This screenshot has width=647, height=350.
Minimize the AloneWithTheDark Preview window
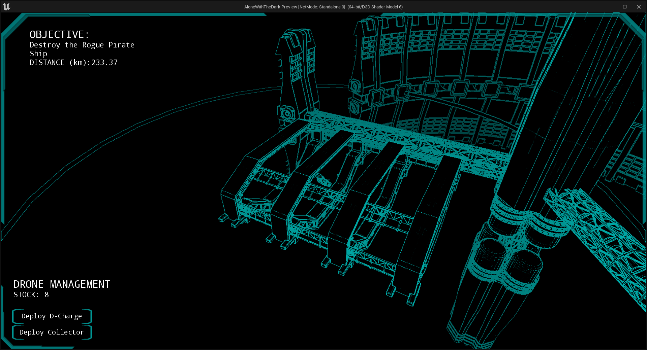(x=610, y=7)
